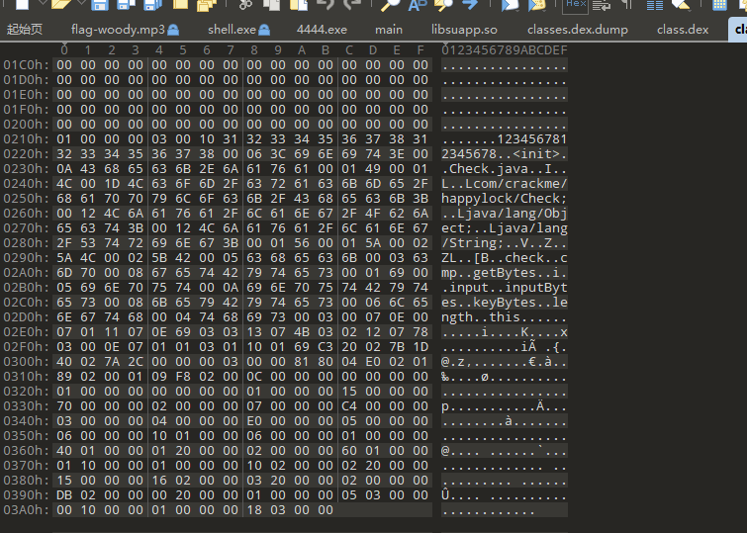Switch to the shell.exe tab

(232, 30)
